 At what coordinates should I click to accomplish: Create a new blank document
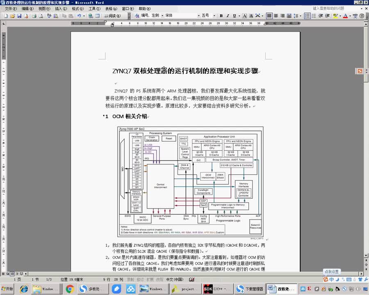pos(6,16)
